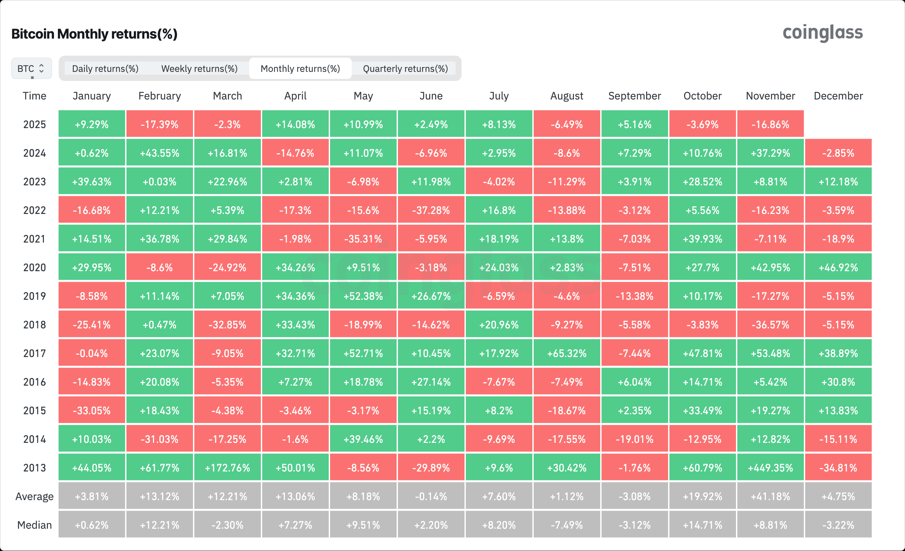
Task: Select the Time column header
Action: point(34,96)
